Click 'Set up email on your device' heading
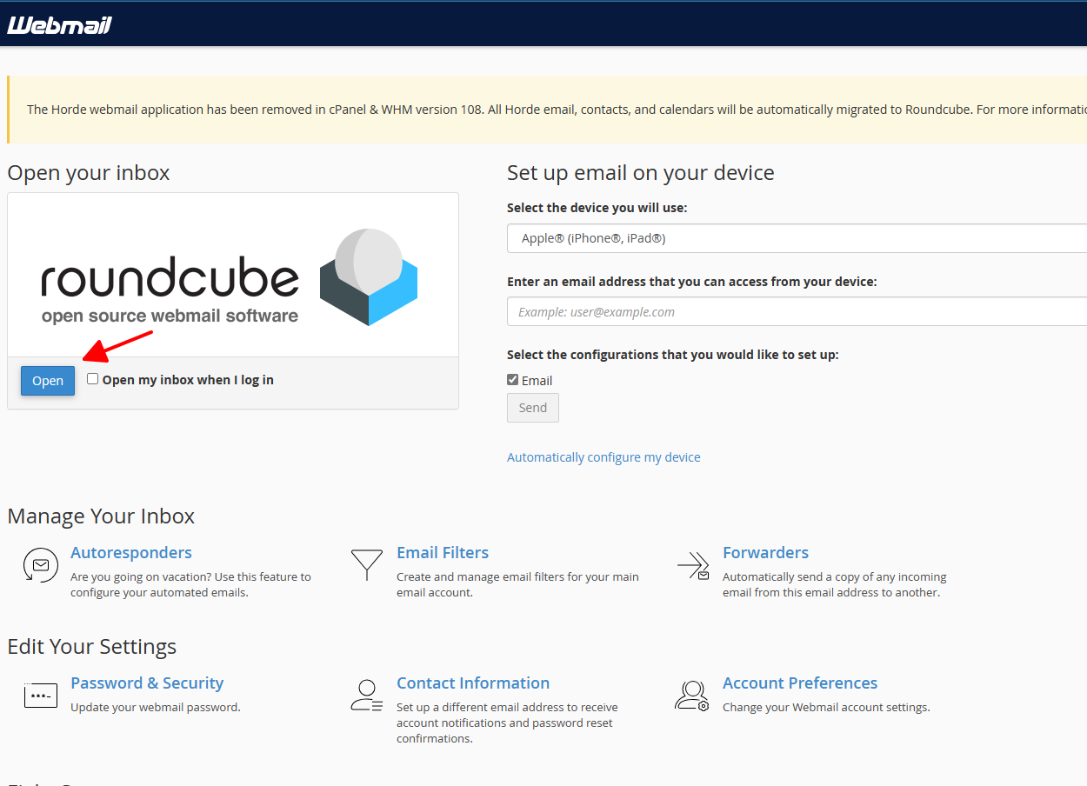 click(641, 173)
